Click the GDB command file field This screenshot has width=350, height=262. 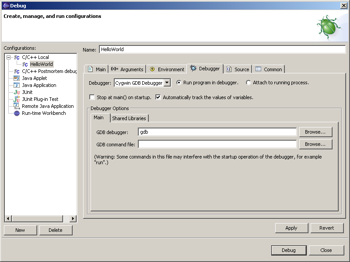pos(217,144)
